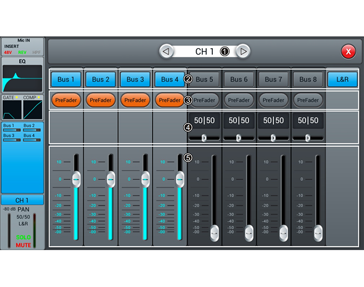Toggle 48V phantom power

pyautogui.click(x=8, y=52)
